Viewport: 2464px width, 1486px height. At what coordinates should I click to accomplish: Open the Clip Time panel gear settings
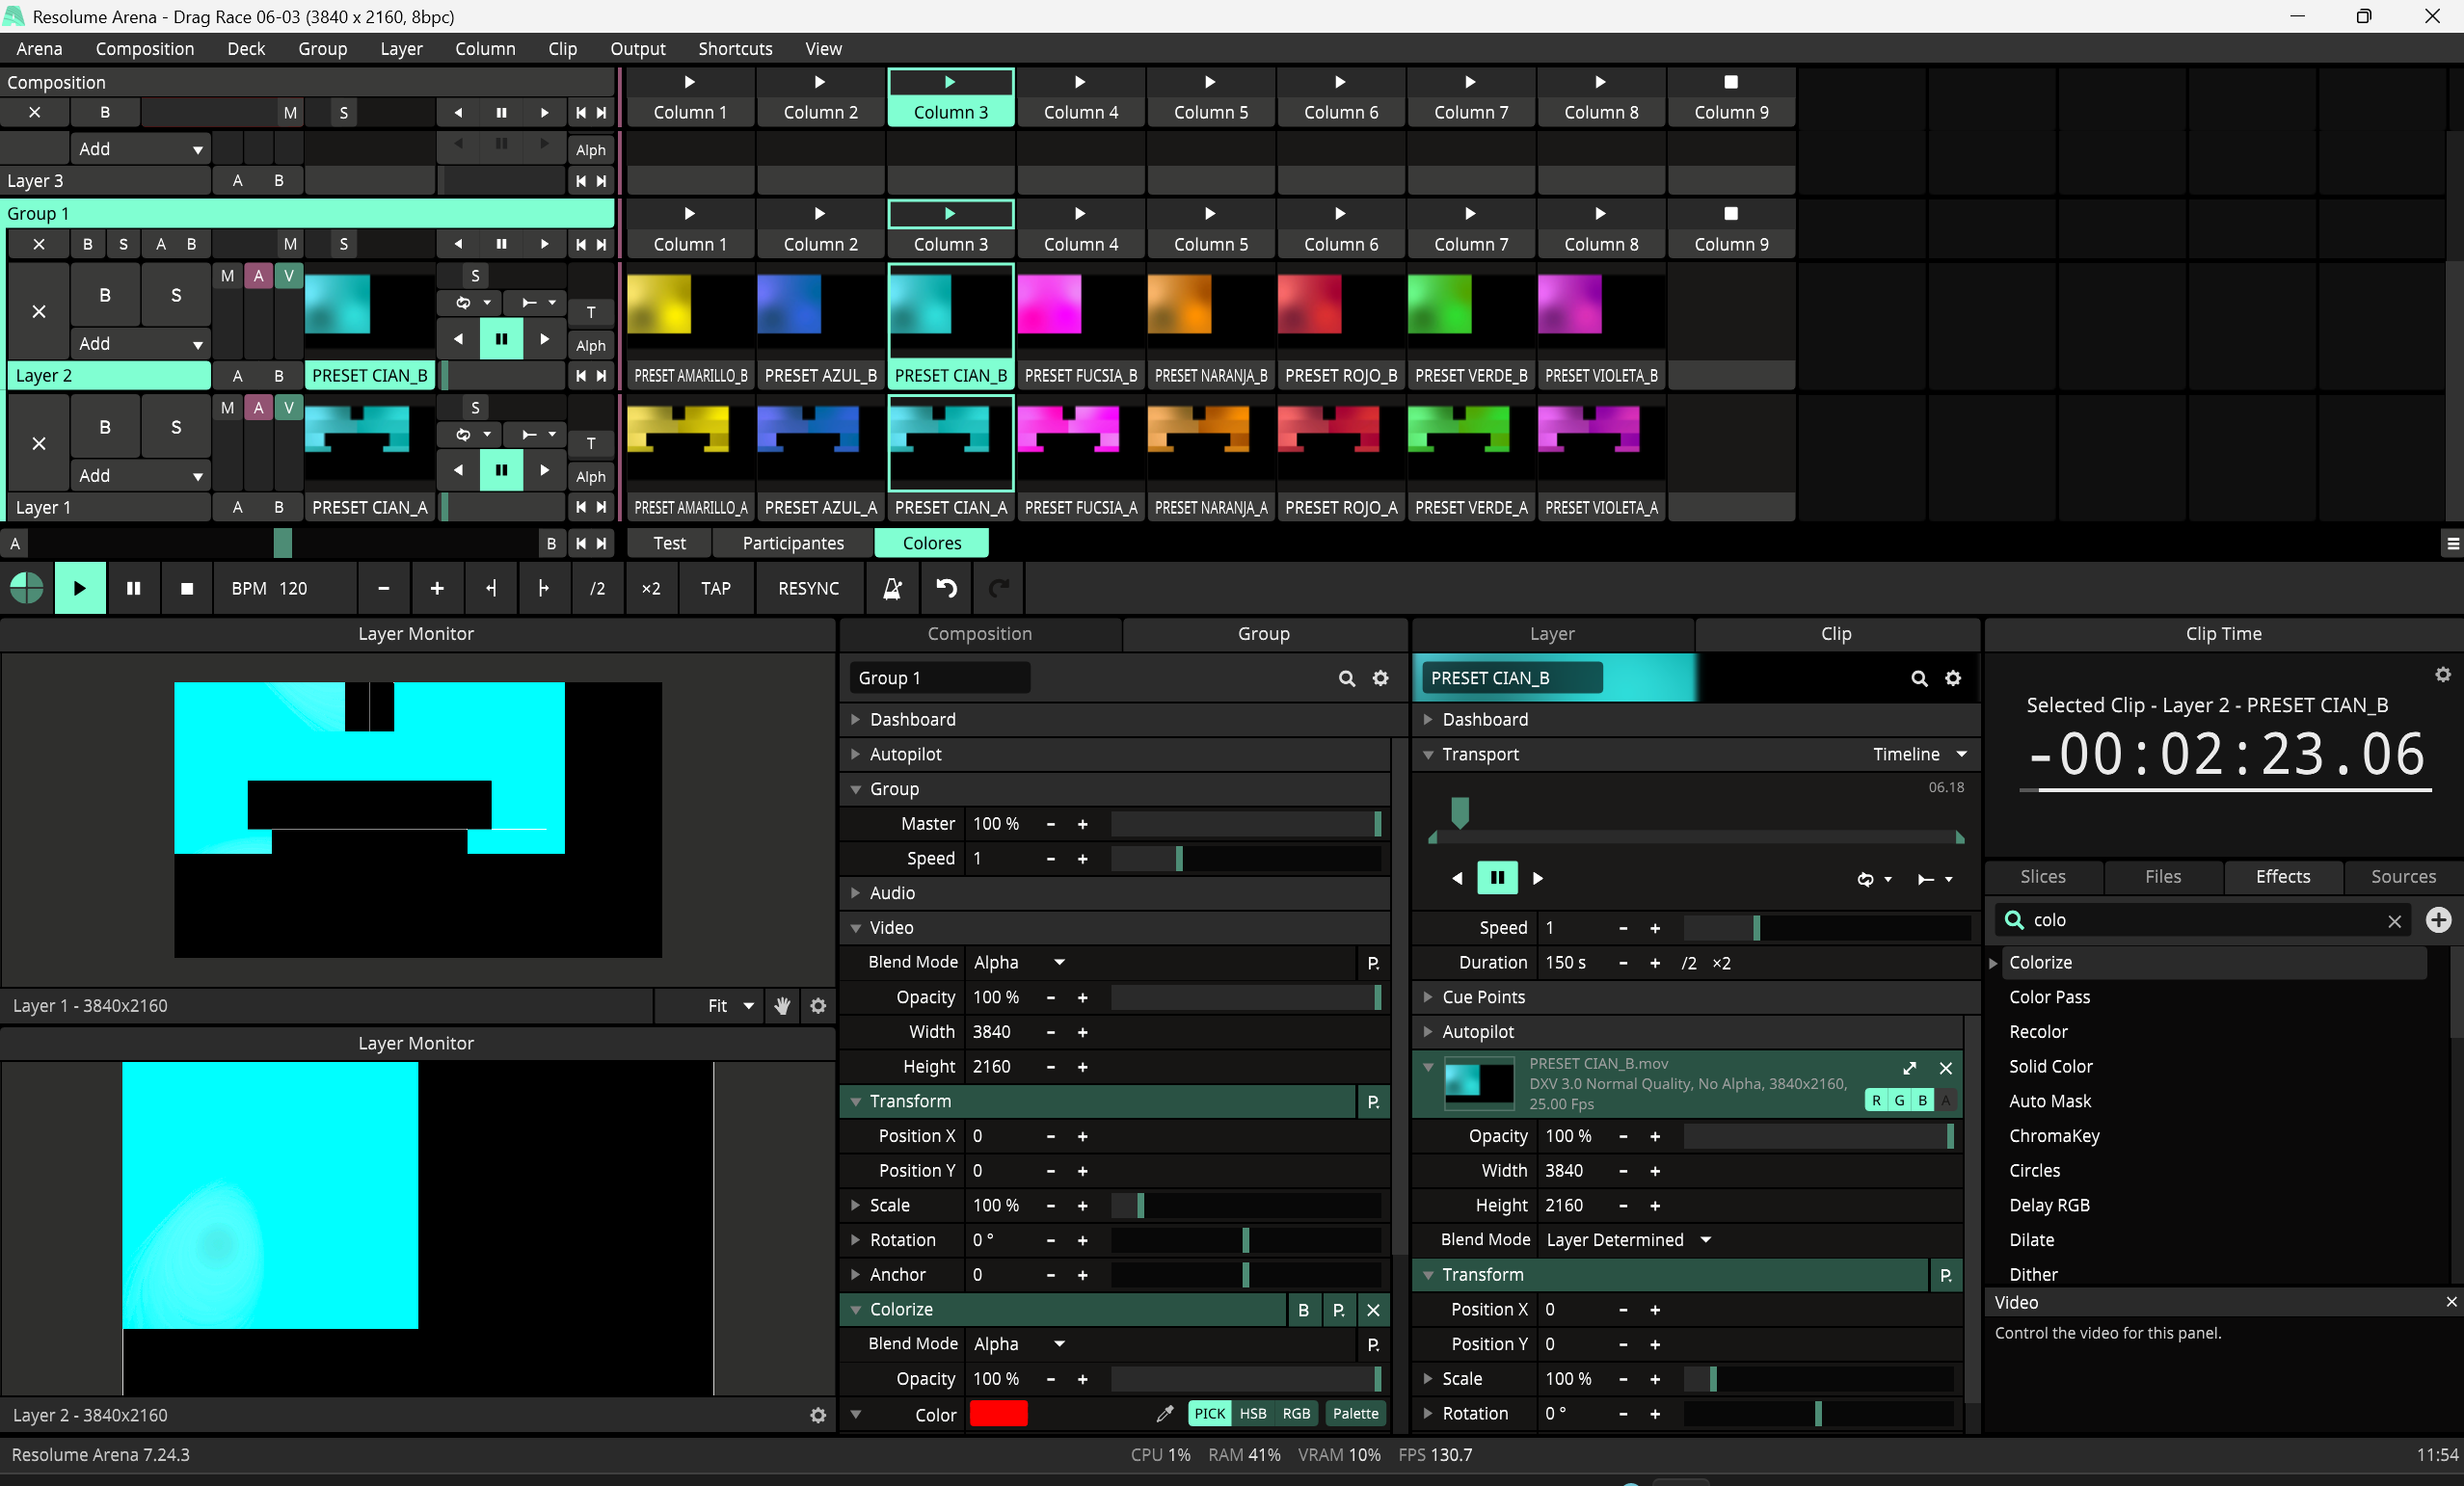coord(2442,675)
